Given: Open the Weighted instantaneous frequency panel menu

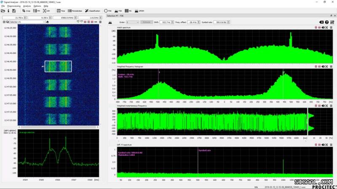Looking at the screenshot, I should [331, 106].
